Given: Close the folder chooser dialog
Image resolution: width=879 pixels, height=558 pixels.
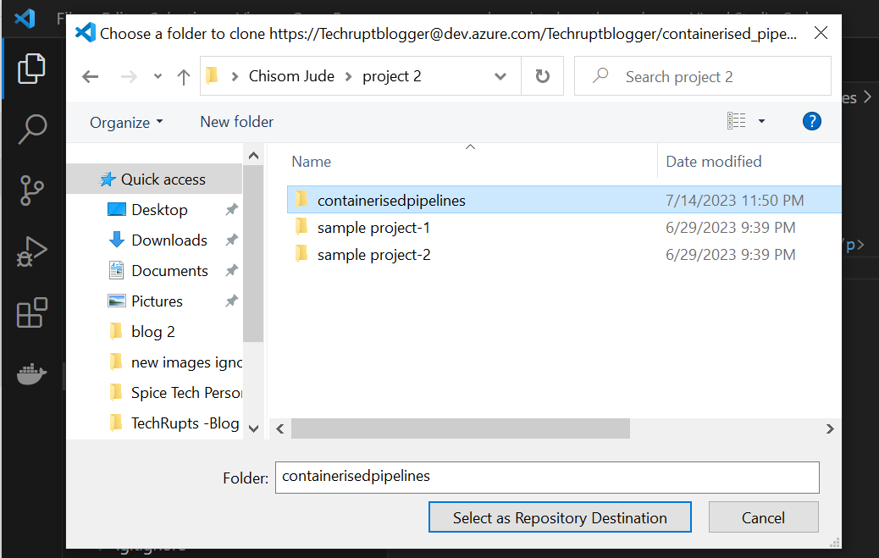Looking at the screenshot, I should click(x=821, y=34).
